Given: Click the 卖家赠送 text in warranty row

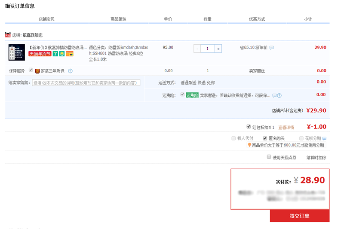Looking at the screenshot, I should coord(257,71).
